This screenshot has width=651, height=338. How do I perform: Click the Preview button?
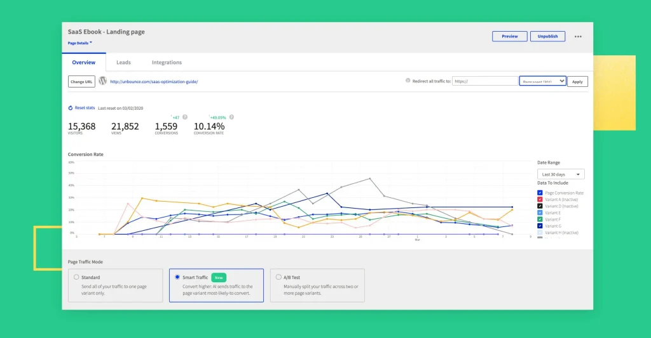click(509, 36)
